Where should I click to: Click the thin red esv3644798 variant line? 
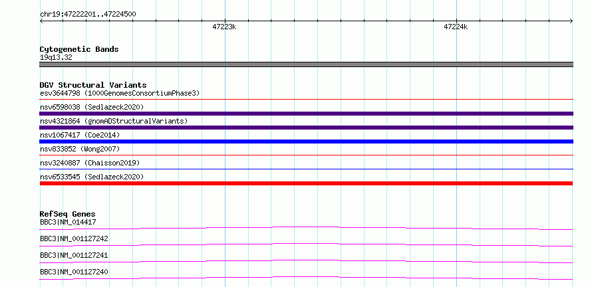306,100
